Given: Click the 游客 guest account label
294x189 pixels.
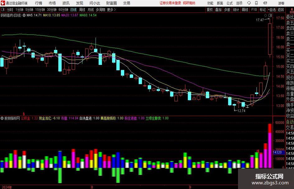Looking at the screenshot, I should pos(281,3).
